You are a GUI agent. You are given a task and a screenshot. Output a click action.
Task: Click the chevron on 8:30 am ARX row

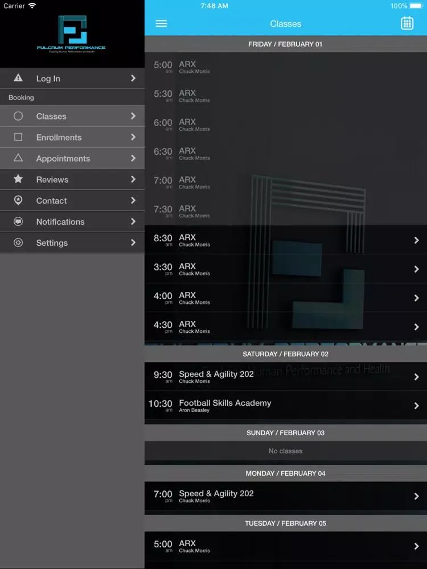[x=417, y=240]
